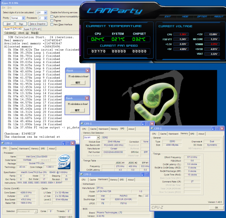Close the CPU-Z memory window
This screenshot has height=218, width=226.
click(222, 128)
